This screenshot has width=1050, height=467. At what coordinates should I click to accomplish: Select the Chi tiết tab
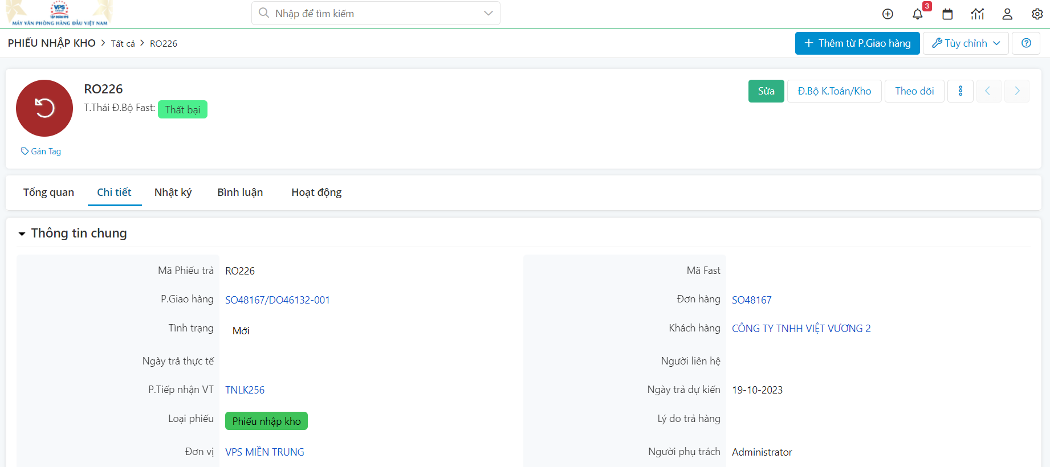114,192
